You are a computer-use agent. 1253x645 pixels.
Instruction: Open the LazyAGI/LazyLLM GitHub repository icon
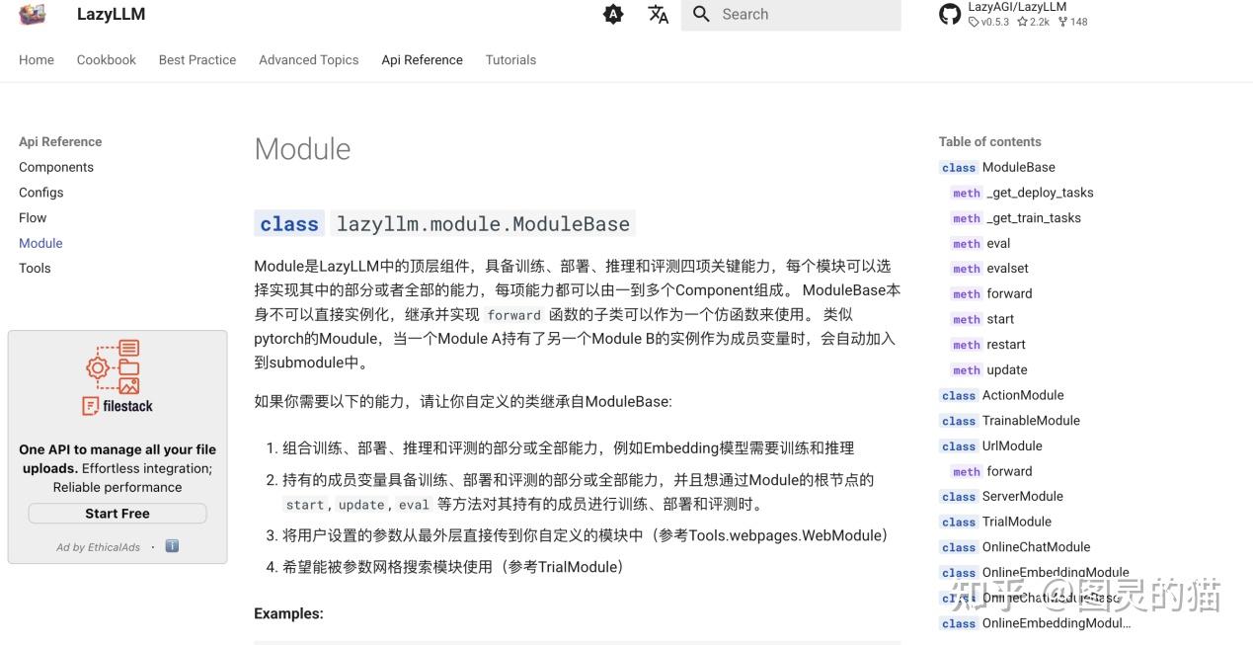950,14
